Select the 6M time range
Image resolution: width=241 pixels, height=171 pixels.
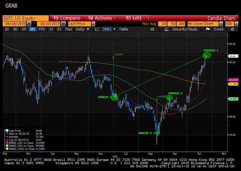[32, 29]
